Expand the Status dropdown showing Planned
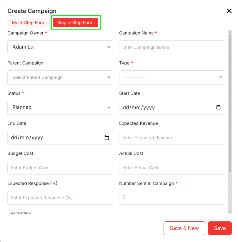Image resolution: width=238 pixels, height=242 pixels. [60, 107]
